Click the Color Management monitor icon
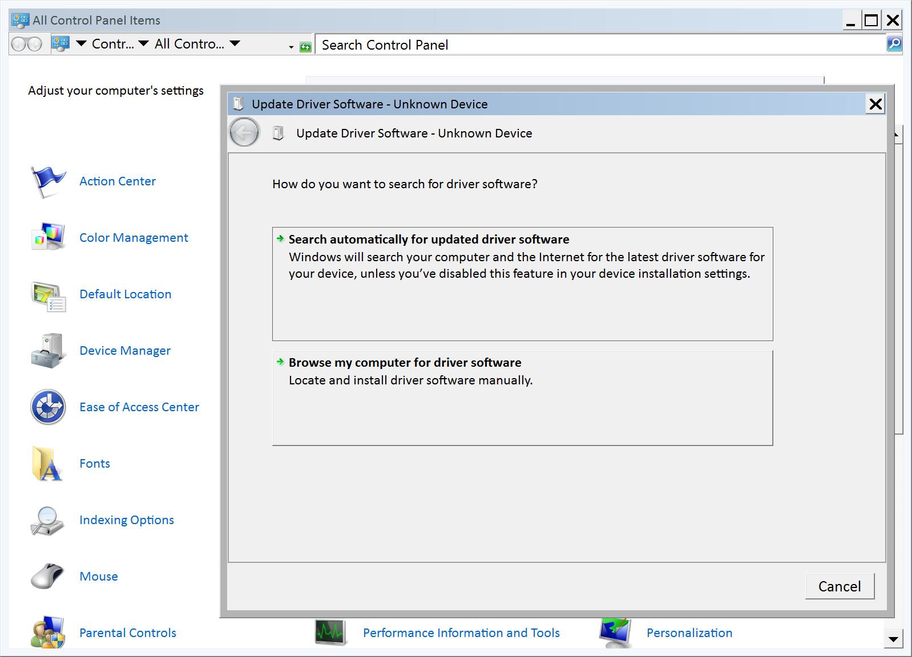Screen dimensions: 912x657 (x=48, y=237)
